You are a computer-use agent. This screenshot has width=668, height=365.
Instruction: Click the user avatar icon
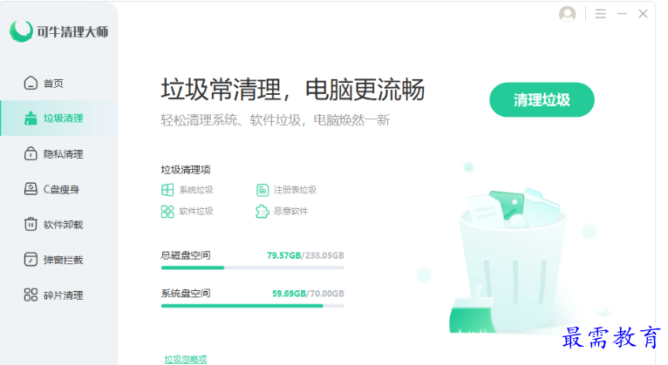coord(567,14)
